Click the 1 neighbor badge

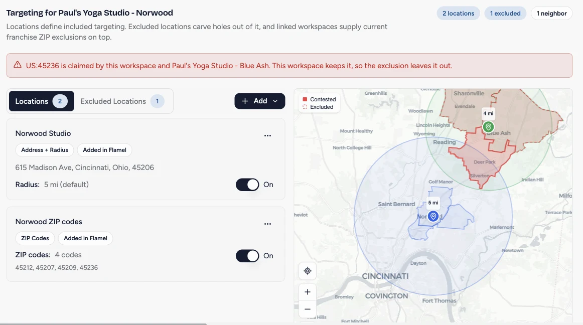(x=551, y=14)
